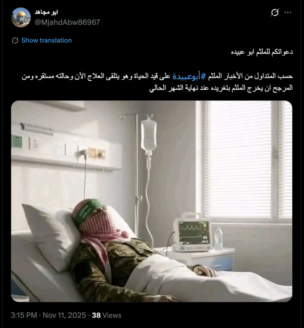Click the Show translation link
304x328 pixels.
point(46,40)
